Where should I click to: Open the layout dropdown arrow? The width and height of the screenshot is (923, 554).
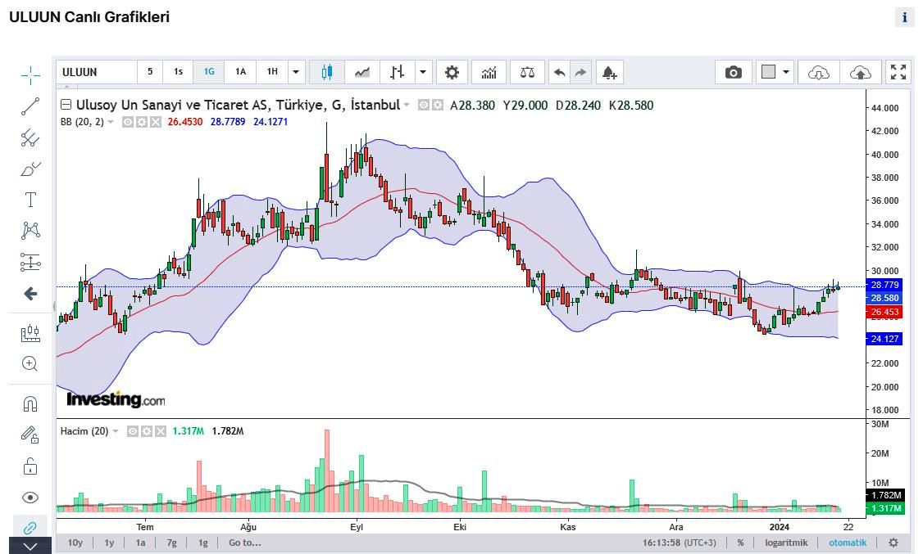pyautogui.click(x=786, y=72)
